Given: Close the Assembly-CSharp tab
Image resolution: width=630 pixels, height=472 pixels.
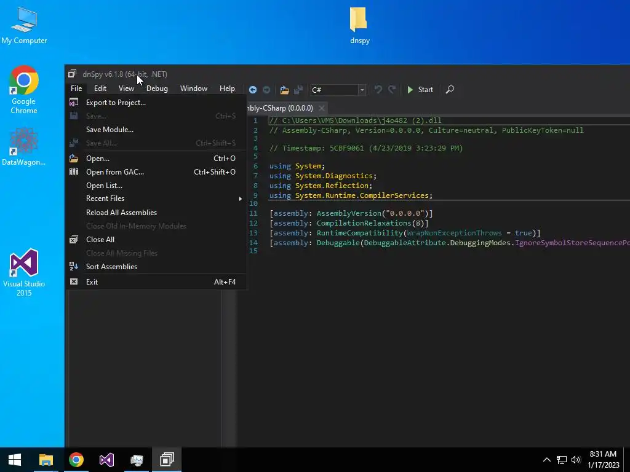Looking at the screenshot, I should click(x=321, y=108).
